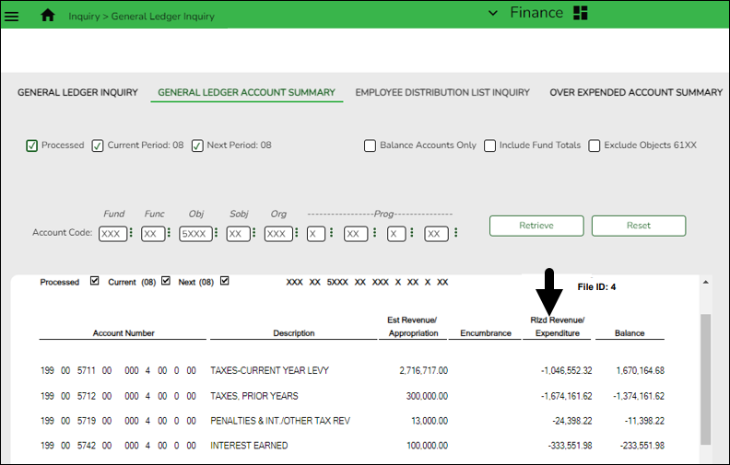The width and height of the screenshot is (730, 465).
Task: Open the hamburger navigation menu
Action: pos(12,17)
